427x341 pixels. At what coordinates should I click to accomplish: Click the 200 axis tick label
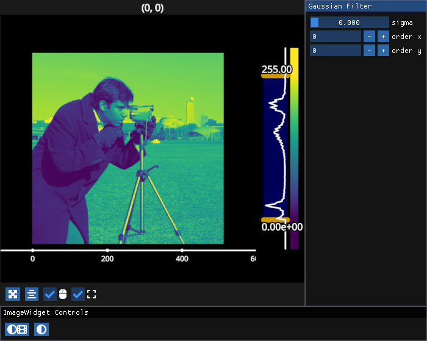tap(107, 259)
